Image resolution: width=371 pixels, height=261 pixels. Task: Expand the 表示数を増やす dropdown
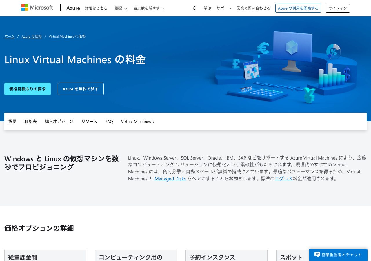pyautogui.click(x=149, y=8)
